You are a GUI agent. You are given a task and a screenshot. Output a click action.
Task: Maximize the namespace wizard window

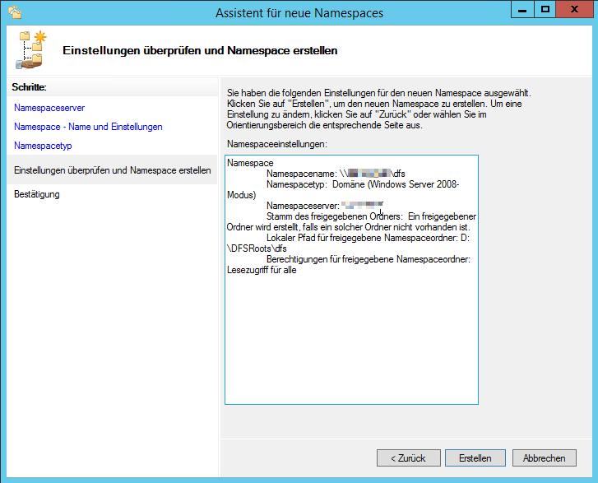[x=545, y=11]
